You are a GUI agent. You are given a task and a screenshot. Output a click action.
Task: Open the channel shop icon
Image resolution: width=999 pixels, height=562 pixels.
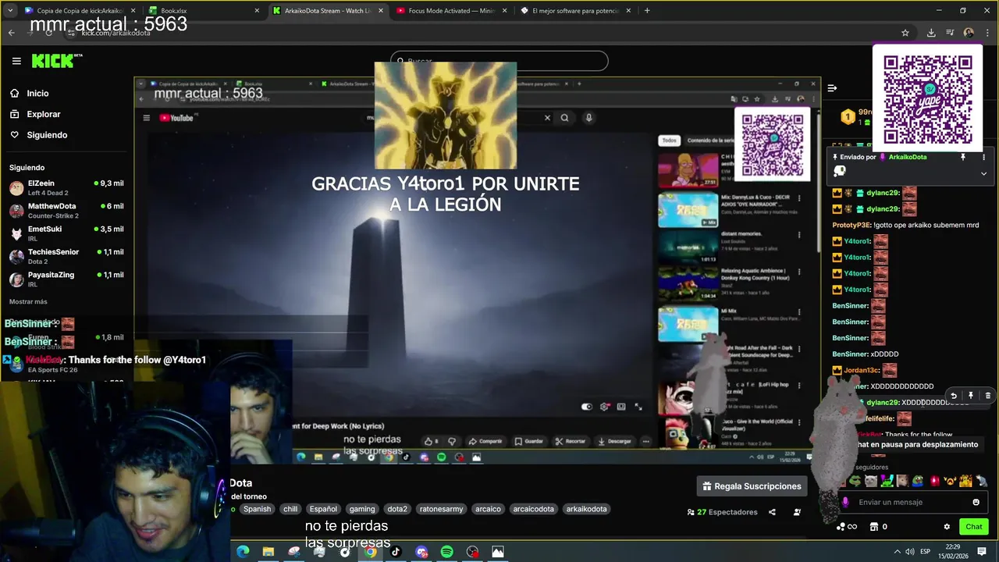874,527
